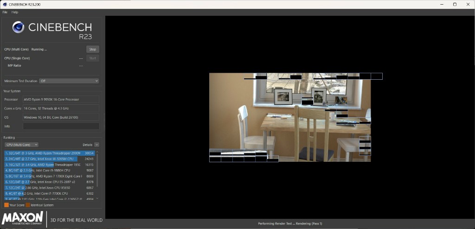Click the brown Identical System legend swatch
475x229 pixels.
click(28, 205)
